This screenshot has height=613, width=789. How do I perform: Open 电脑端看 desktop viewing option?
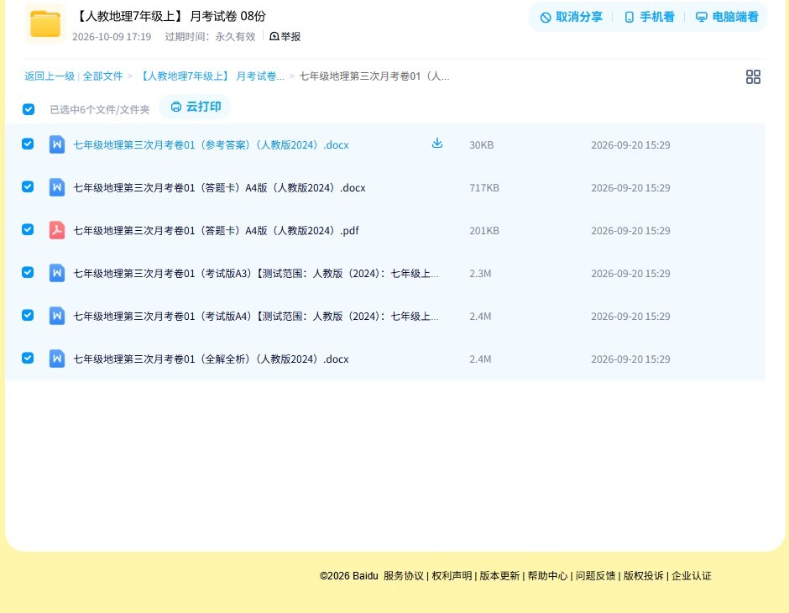(727, 17)
